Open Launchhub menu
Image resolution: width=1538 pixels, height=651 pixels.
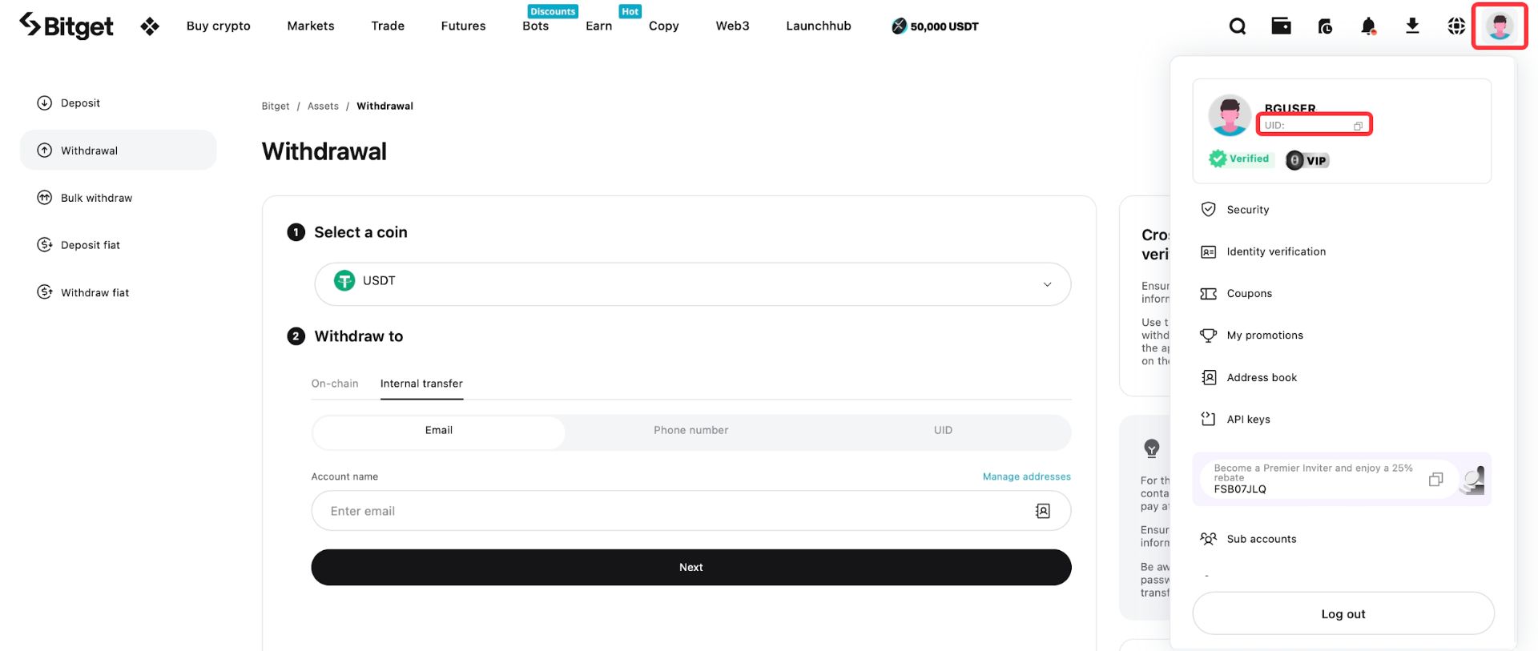click(x=819, y=26)
